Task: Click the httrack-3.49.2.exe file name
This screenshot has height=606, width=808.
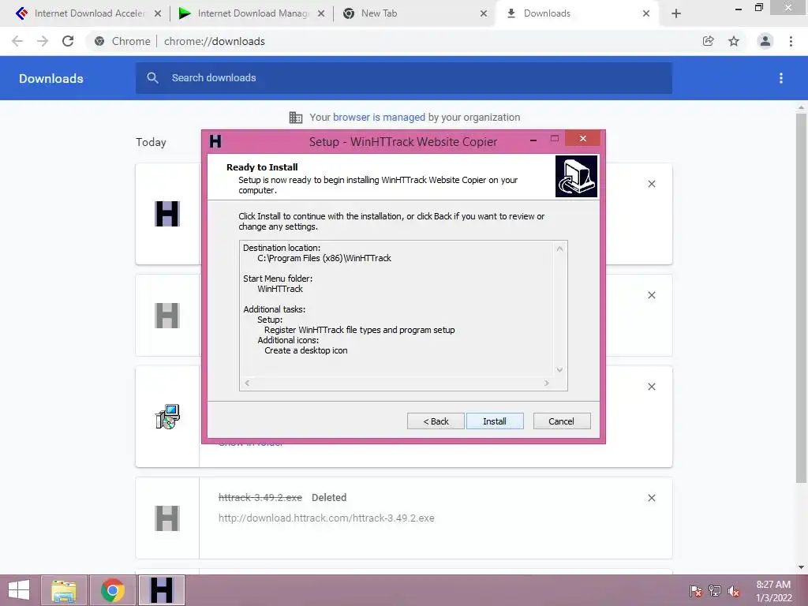Action: pyautogui.click(x=260, y=497)
